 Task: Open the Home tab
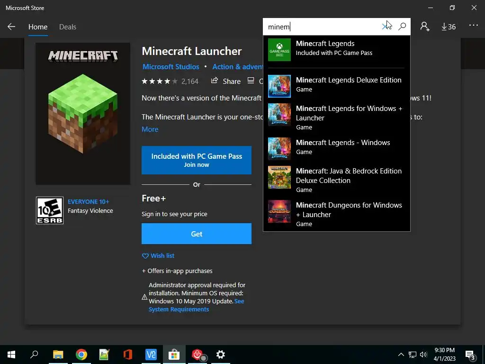38,27
